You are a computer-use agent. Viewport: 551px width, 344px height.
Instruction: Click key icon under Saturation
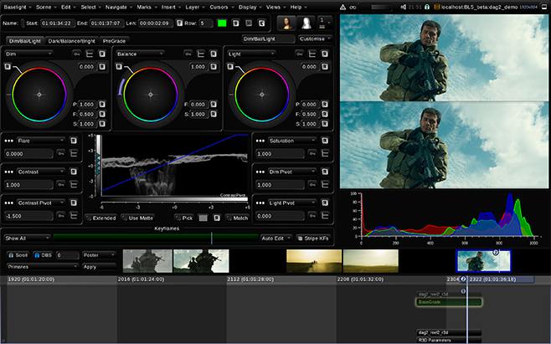pos(312,153)
